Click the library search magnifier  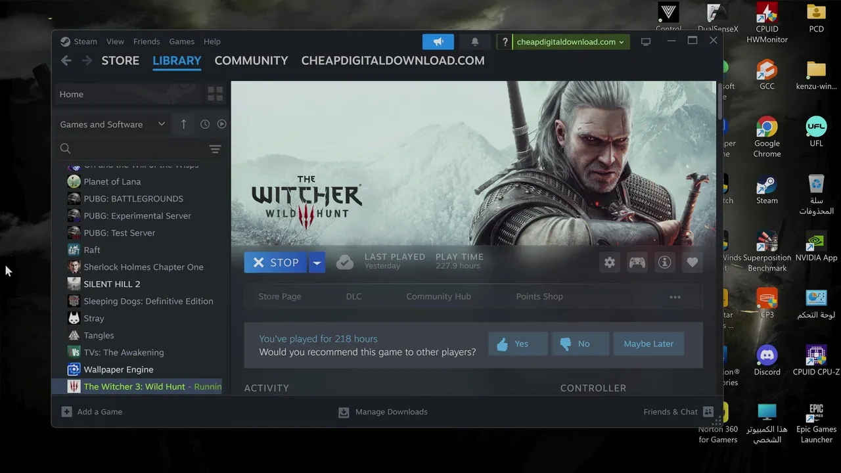coord(66,148)
